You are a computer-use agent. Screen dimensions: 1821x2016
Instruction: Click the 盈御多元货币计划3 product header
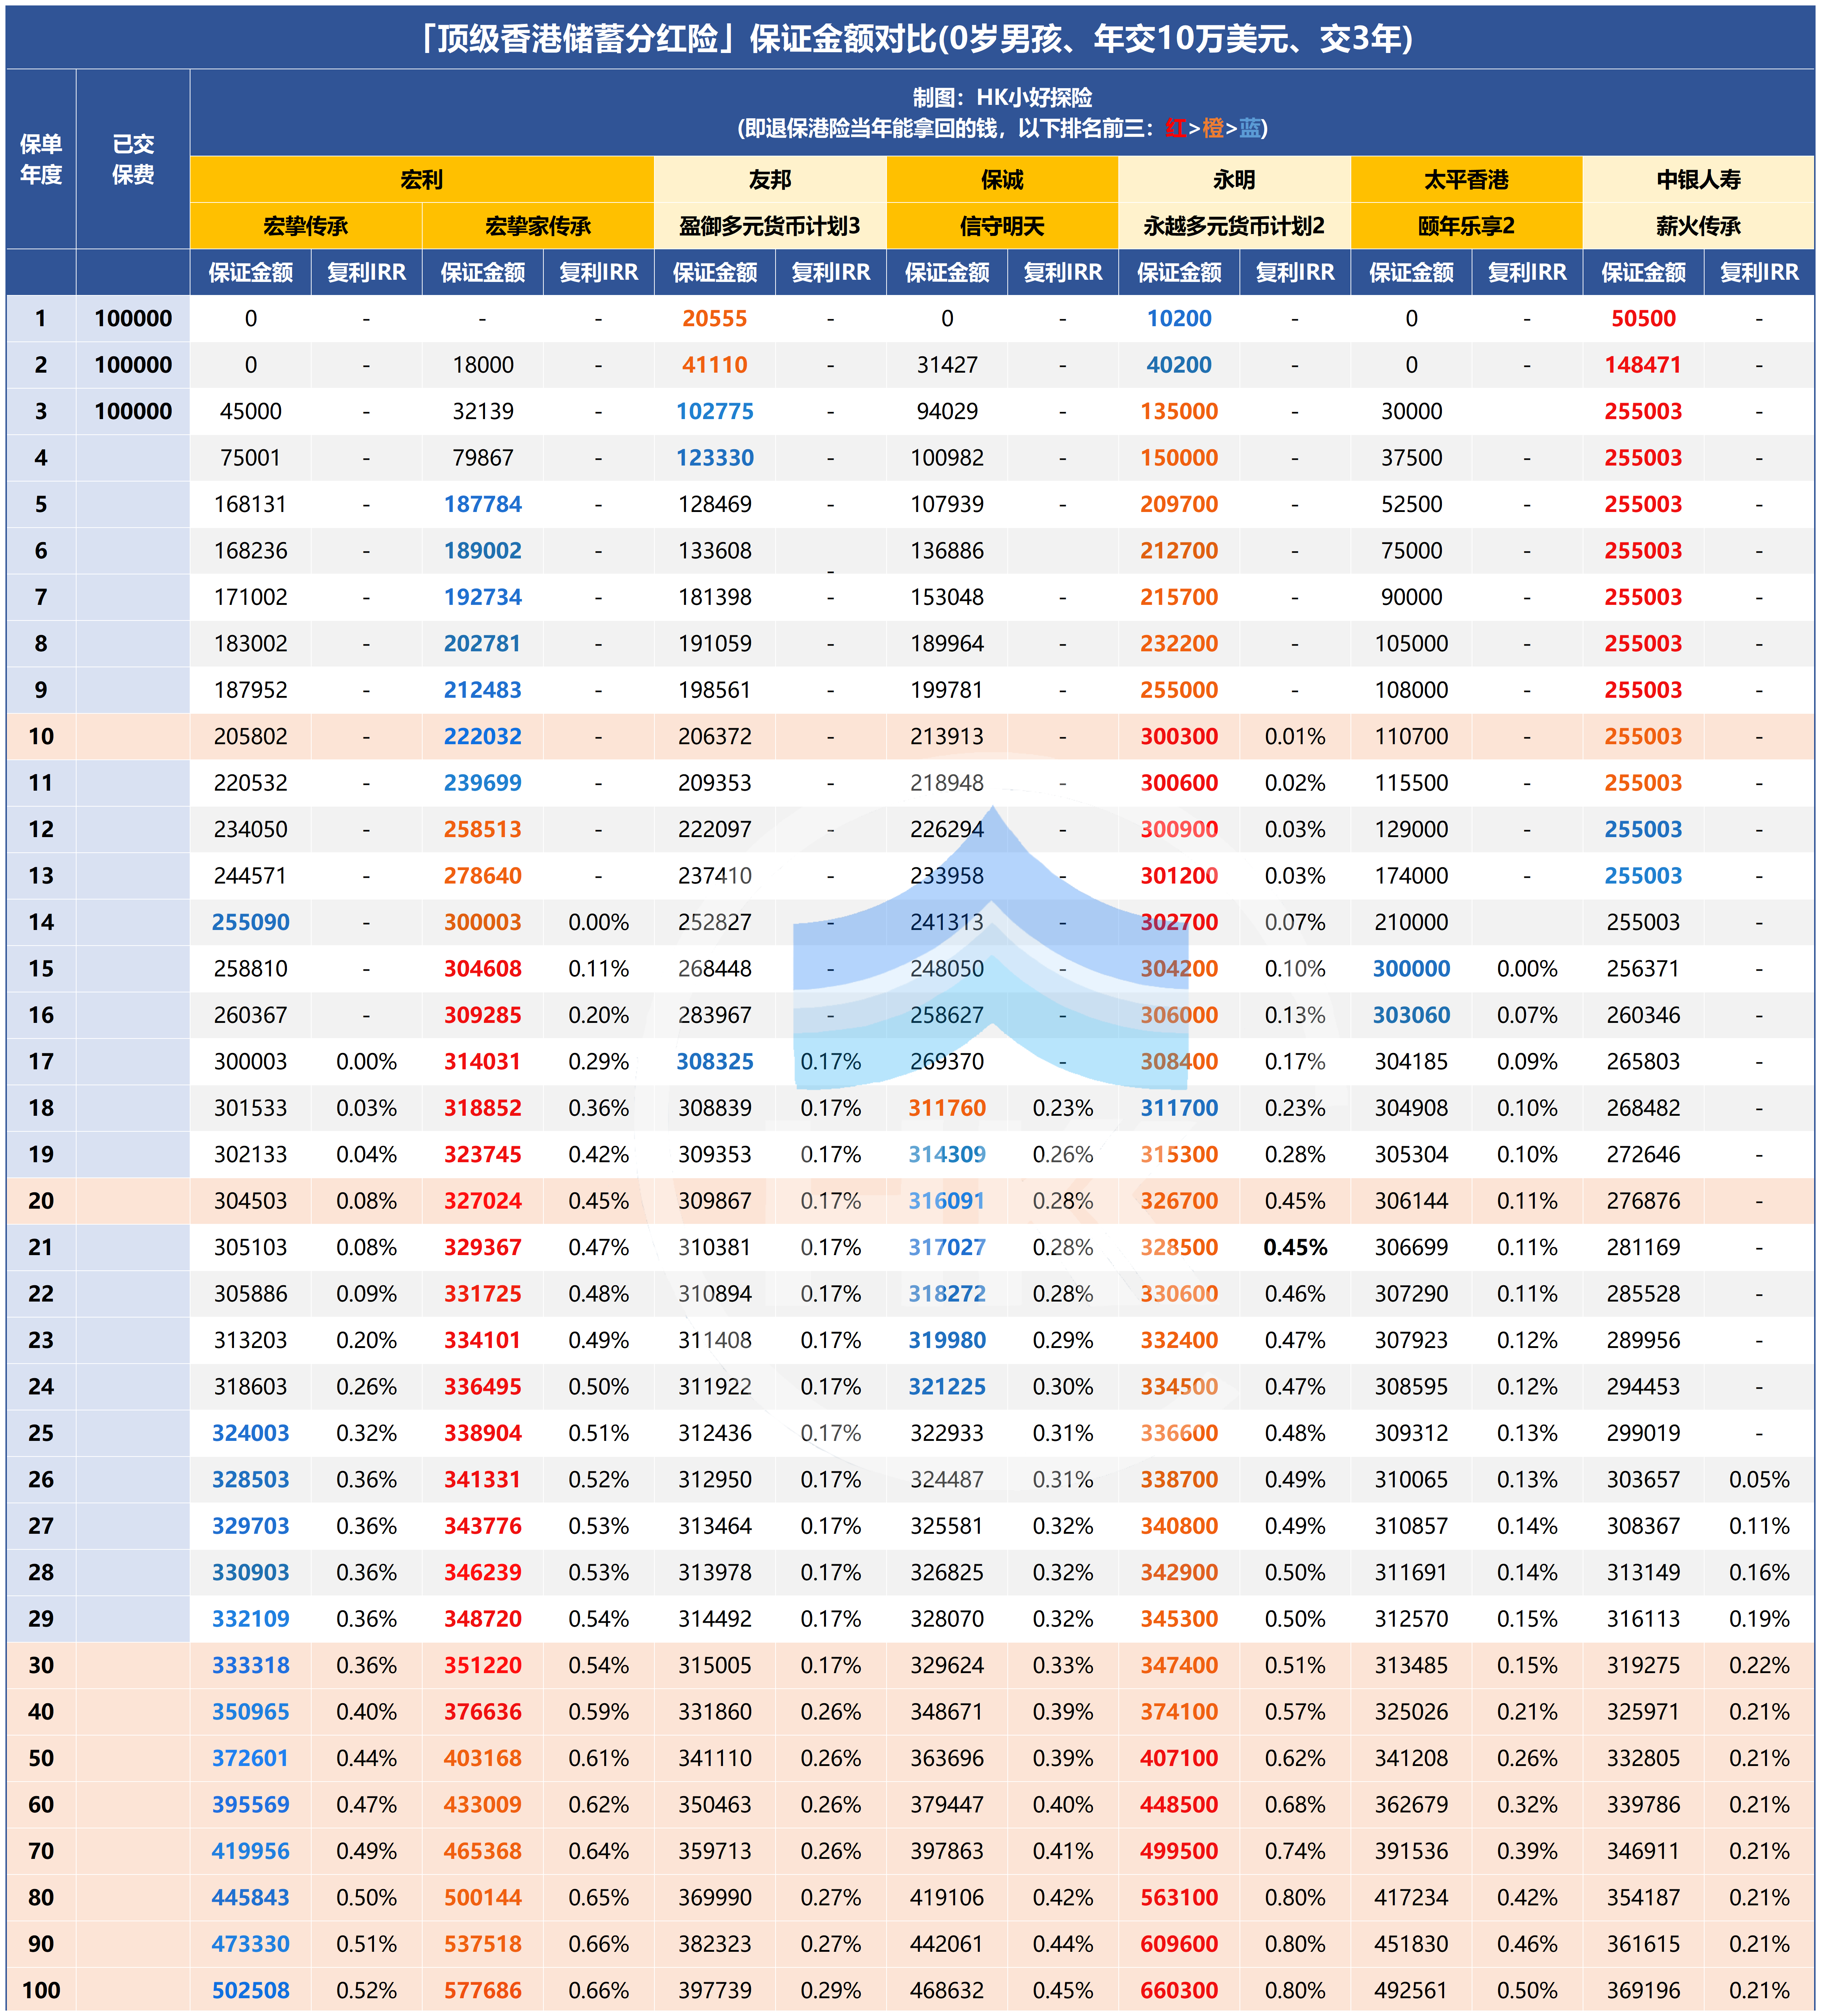770,226
